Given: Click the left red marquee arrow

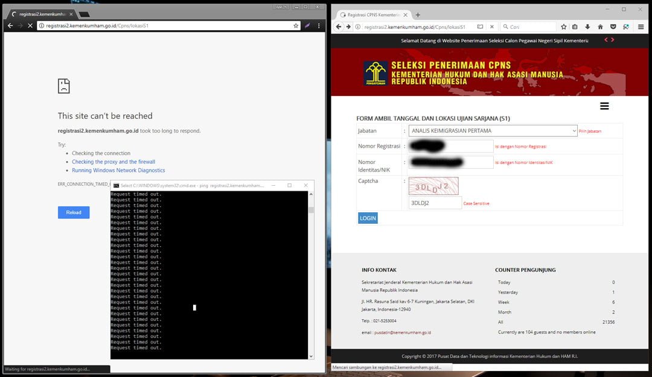Looking at the screenshot, I should click(606, 40).
